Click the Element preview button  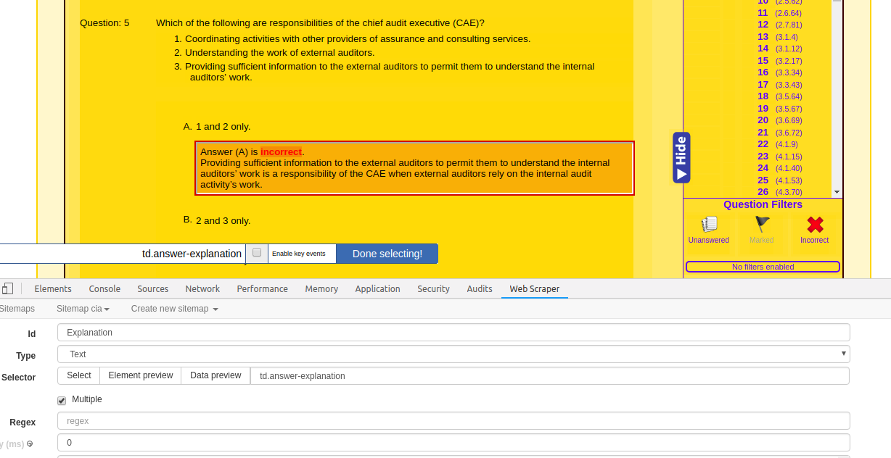coord(141,375)
